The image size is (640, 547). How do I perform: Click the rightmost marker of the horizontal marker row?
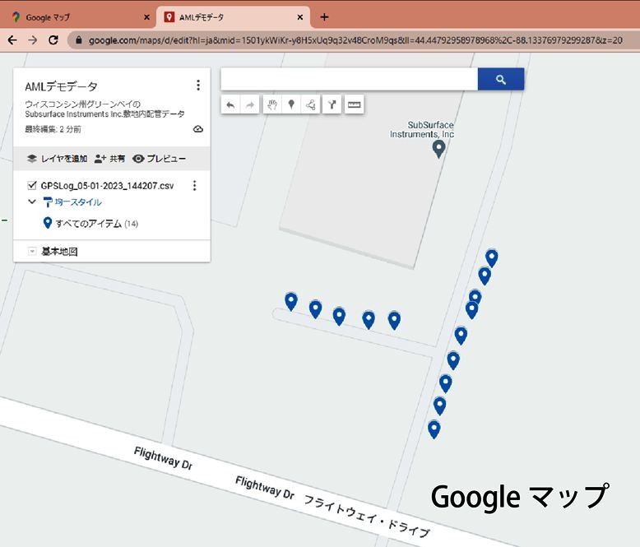coord(394,321)
